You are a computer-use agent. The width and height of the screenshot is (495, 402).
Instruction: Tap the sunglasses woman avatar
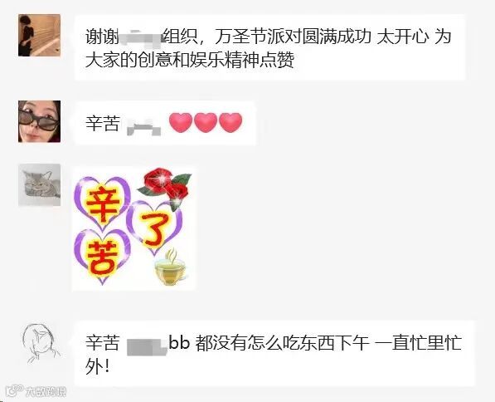coord(39,121)
